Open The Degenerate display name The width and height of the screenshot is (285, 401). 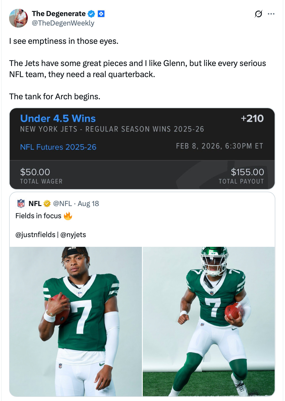click(x=59, y=14)
